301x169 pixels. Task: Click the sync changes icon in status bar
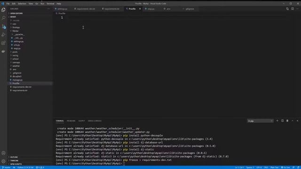coord(14,168)
